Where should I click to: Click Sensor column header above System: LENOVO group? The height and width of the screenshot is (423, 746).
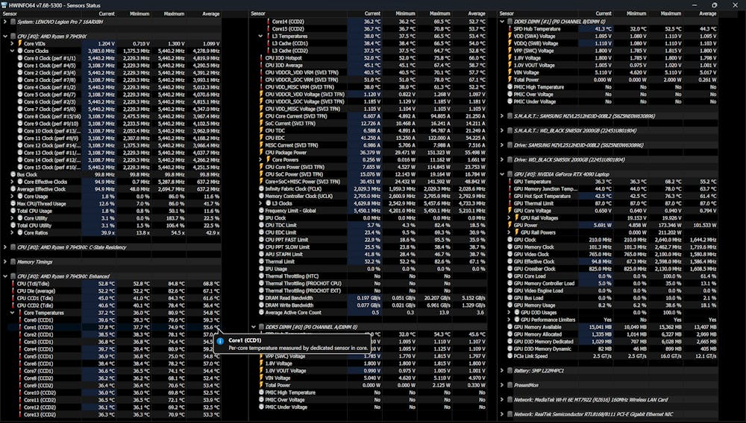coord(10,13)
